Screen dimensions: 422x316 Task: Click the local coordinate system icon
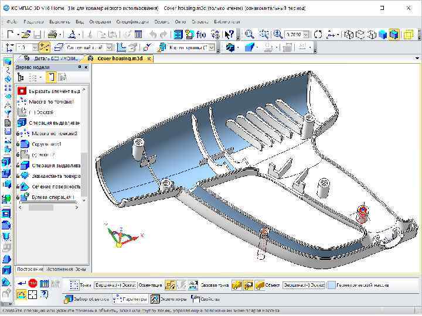(121, 47)
